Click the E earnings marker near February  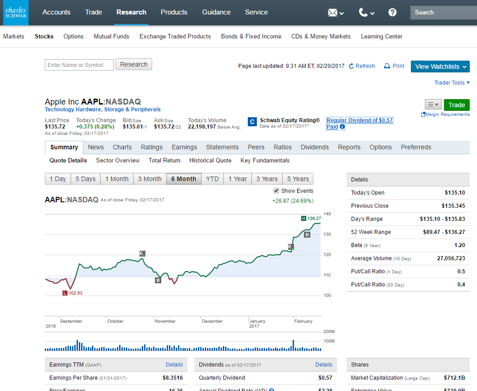click(x=291, y=247)
